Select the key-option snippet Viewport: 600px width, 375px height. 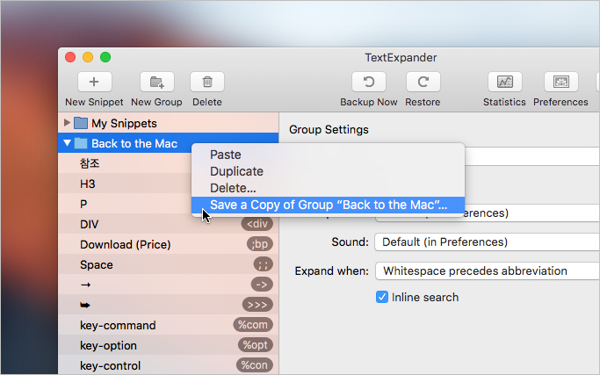coord(169,345)
